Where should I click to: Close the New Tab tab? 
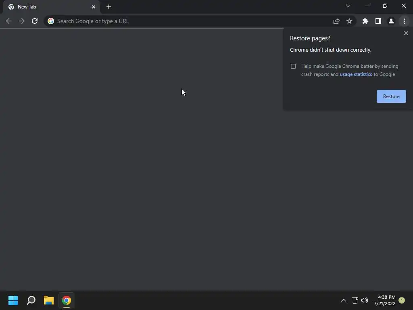(x=94, y=7)
